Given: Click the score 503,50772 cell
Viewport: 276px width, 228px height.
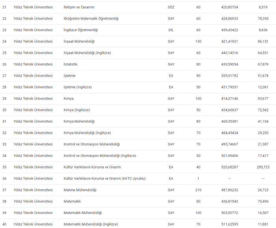Looking at the screenshot, I should click(229, 213).
